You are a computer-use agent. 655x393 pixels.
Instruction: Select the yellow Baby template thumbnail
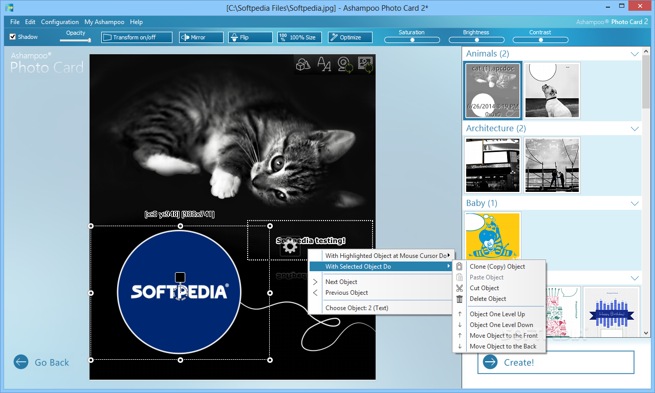tap(493, 235)
